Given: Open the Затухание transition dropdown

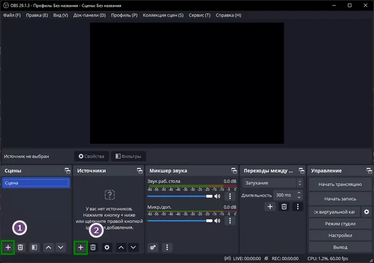Looking at the screenshot, I should 272,183.
